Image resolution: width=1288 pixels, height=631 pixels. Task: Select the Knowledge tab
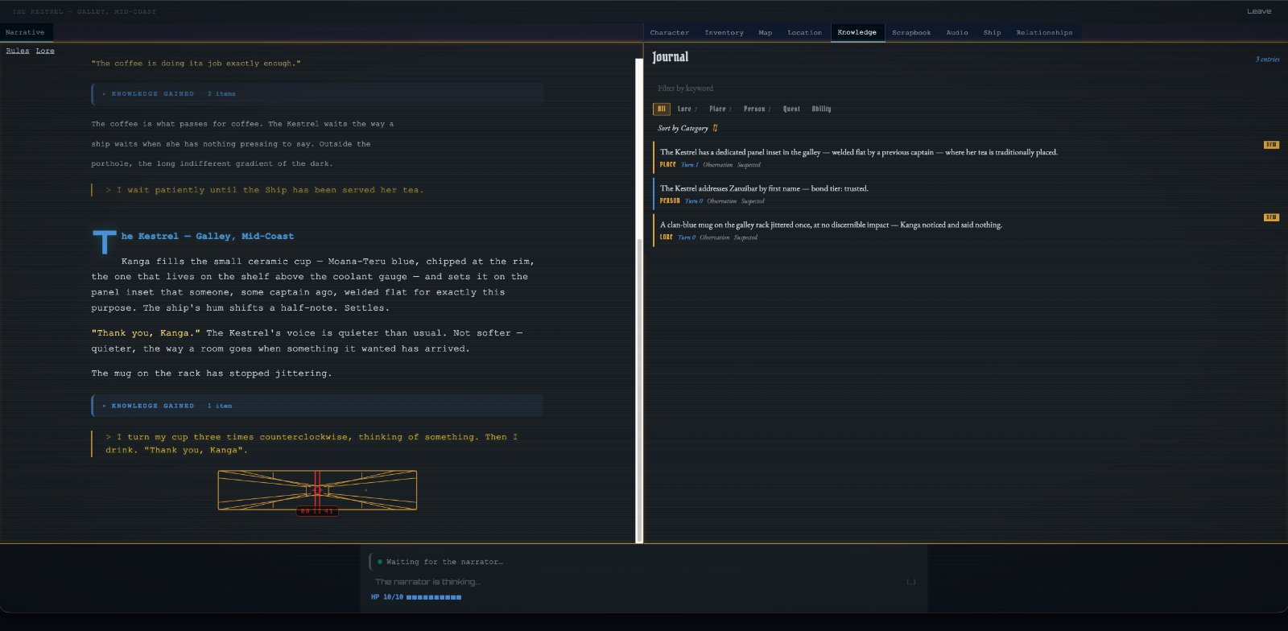tap(857, 32)
